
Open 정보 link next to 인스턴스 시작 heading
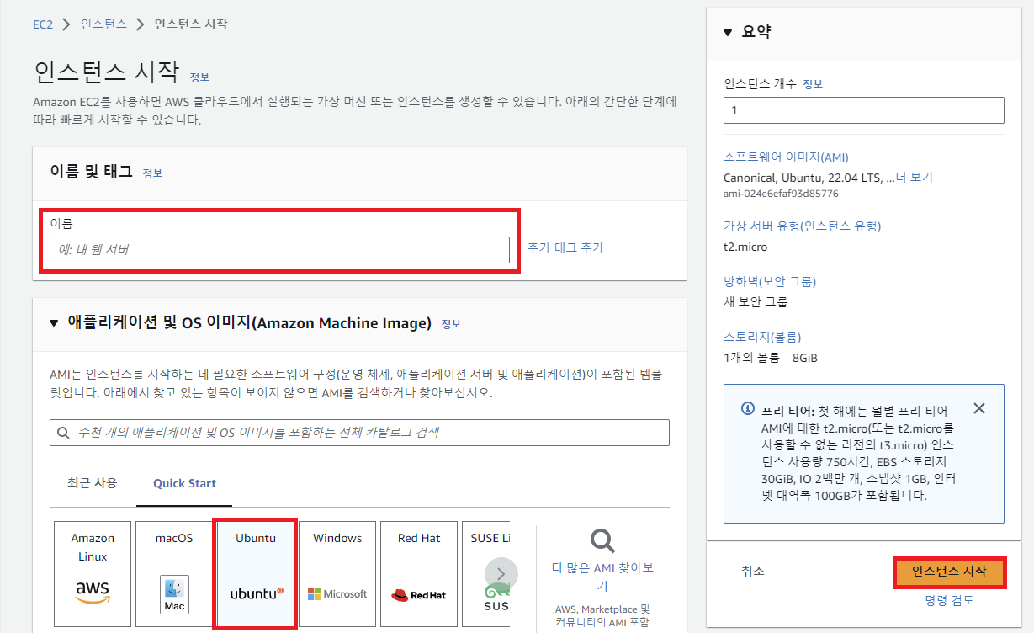coord(199,77)
